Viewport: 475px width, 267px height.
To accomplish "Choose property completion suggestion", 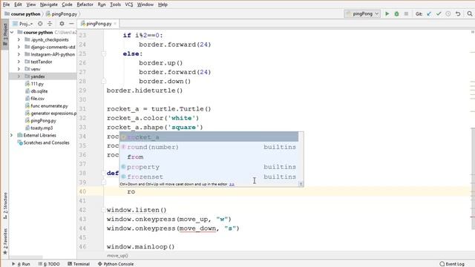I will pyautogui.click(x=209, y=167).
